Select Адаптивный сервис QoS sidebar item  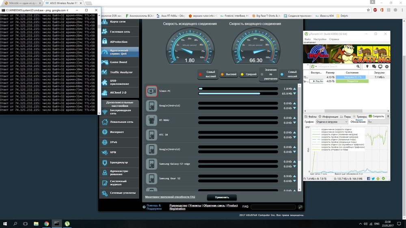click(x=120, y=52)
